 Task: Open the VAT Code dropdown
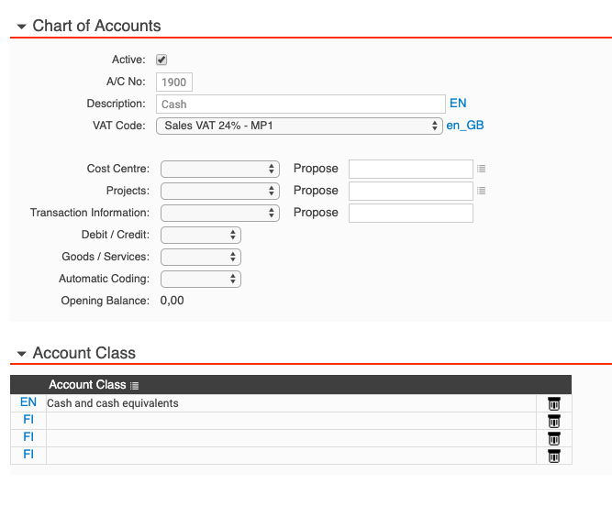coord(299,126)
